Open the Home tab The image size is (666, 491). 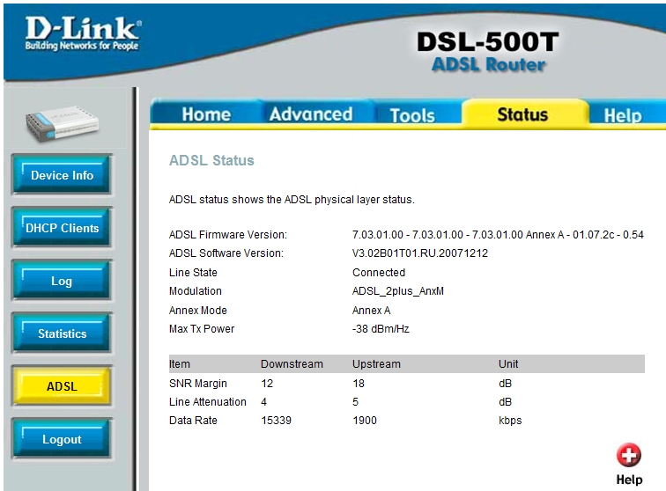(206, 114)
